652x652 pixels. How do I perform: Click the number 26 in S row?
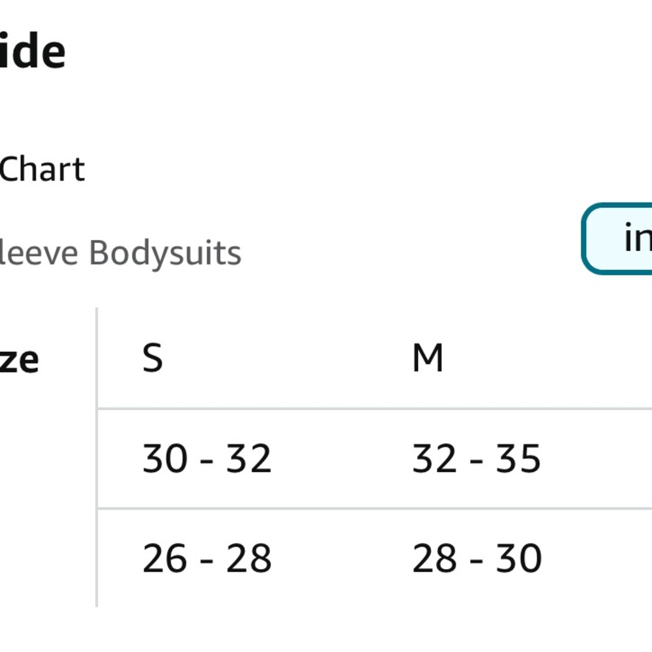164,558
